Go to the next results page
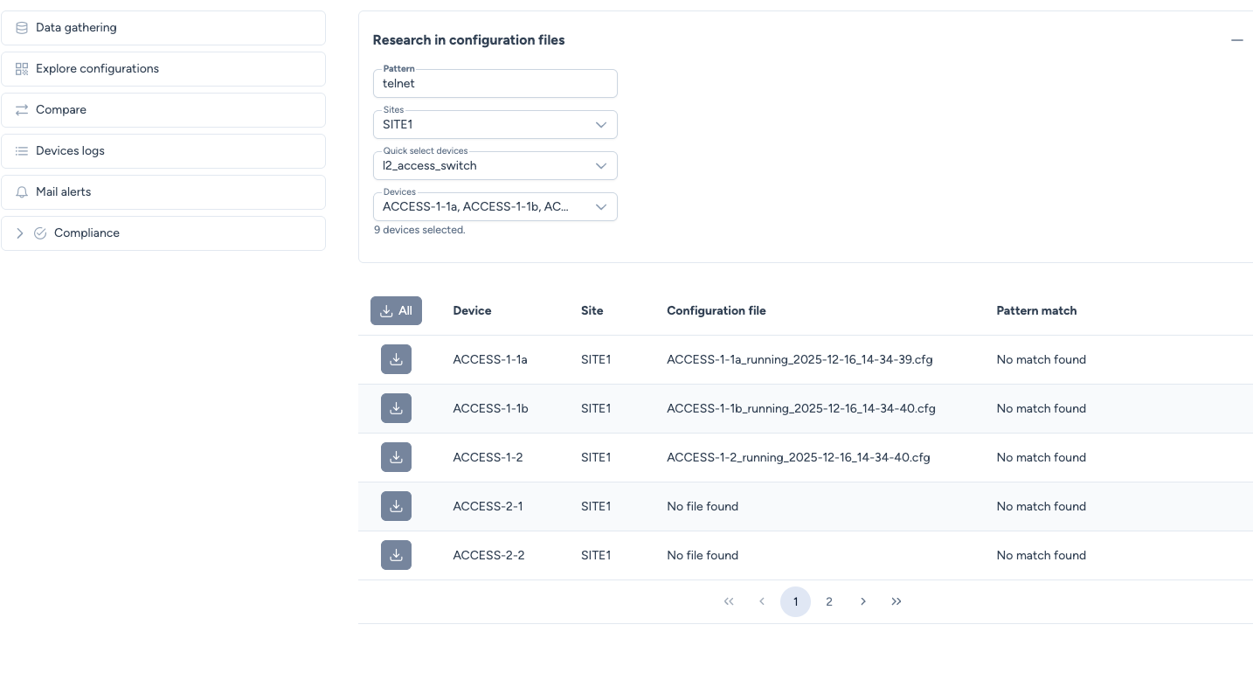 coord(862,601)
